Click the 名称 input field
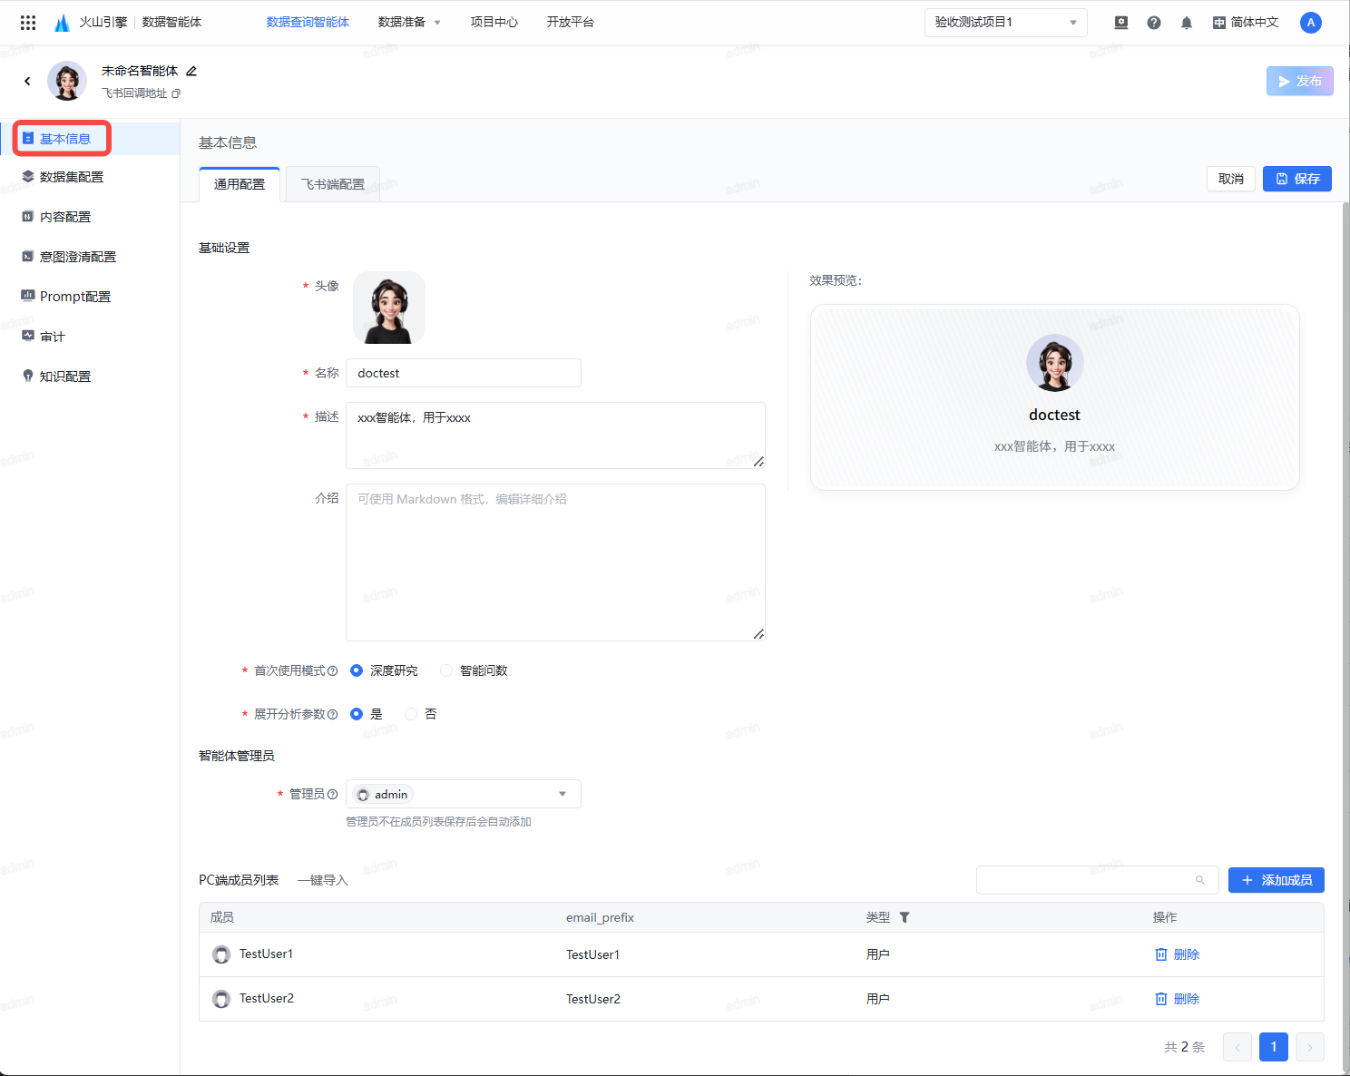The height and width of the screenshot is (1076, 1350). (463, 373)
